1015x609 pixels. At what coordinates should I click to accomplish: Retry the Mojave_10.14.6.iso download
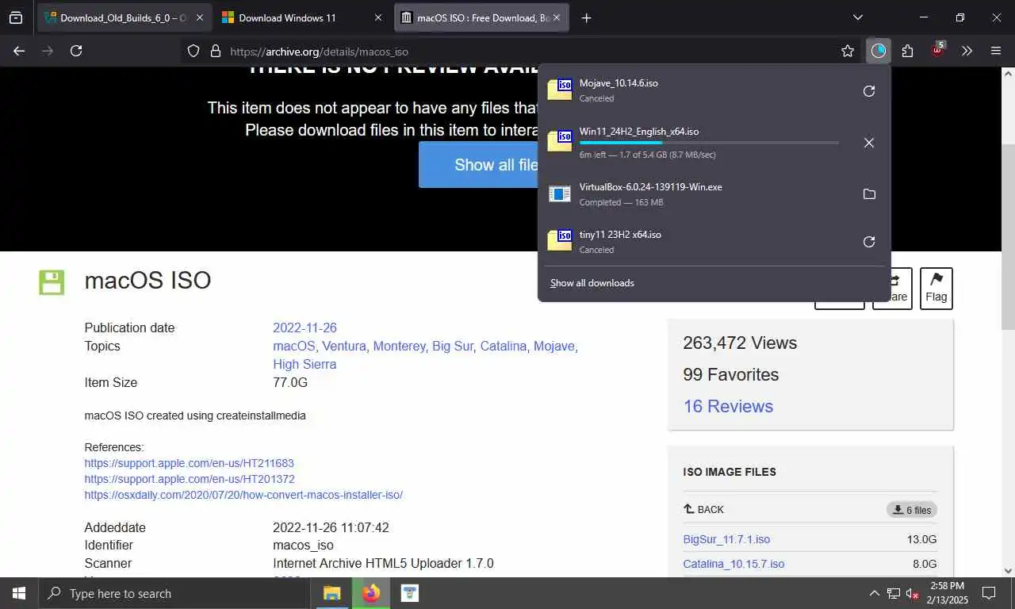coord(869,91)
